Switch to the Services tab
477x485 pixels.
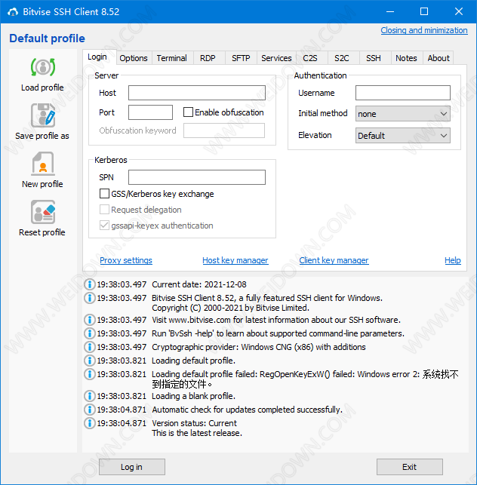point(276,58)
